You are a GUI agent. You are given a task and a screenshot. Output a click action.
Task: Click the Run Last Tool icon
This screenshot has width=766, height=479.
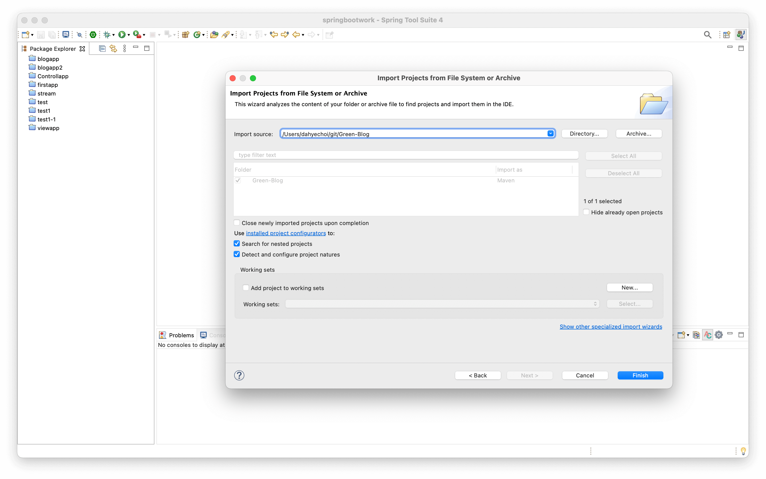point(137,35)
